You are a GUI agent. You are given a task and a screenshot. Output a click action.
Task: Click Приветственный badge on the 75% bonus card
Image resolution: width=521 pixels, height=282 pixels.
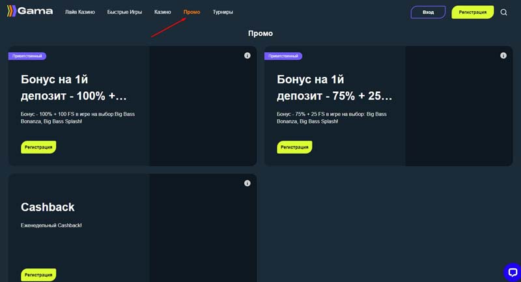coord(283,56)
